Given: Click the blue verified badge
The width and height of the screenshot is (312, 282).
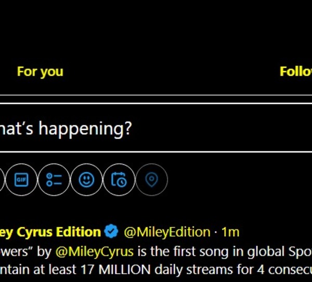Looking at the screenshot, I should tap(111, 232).
